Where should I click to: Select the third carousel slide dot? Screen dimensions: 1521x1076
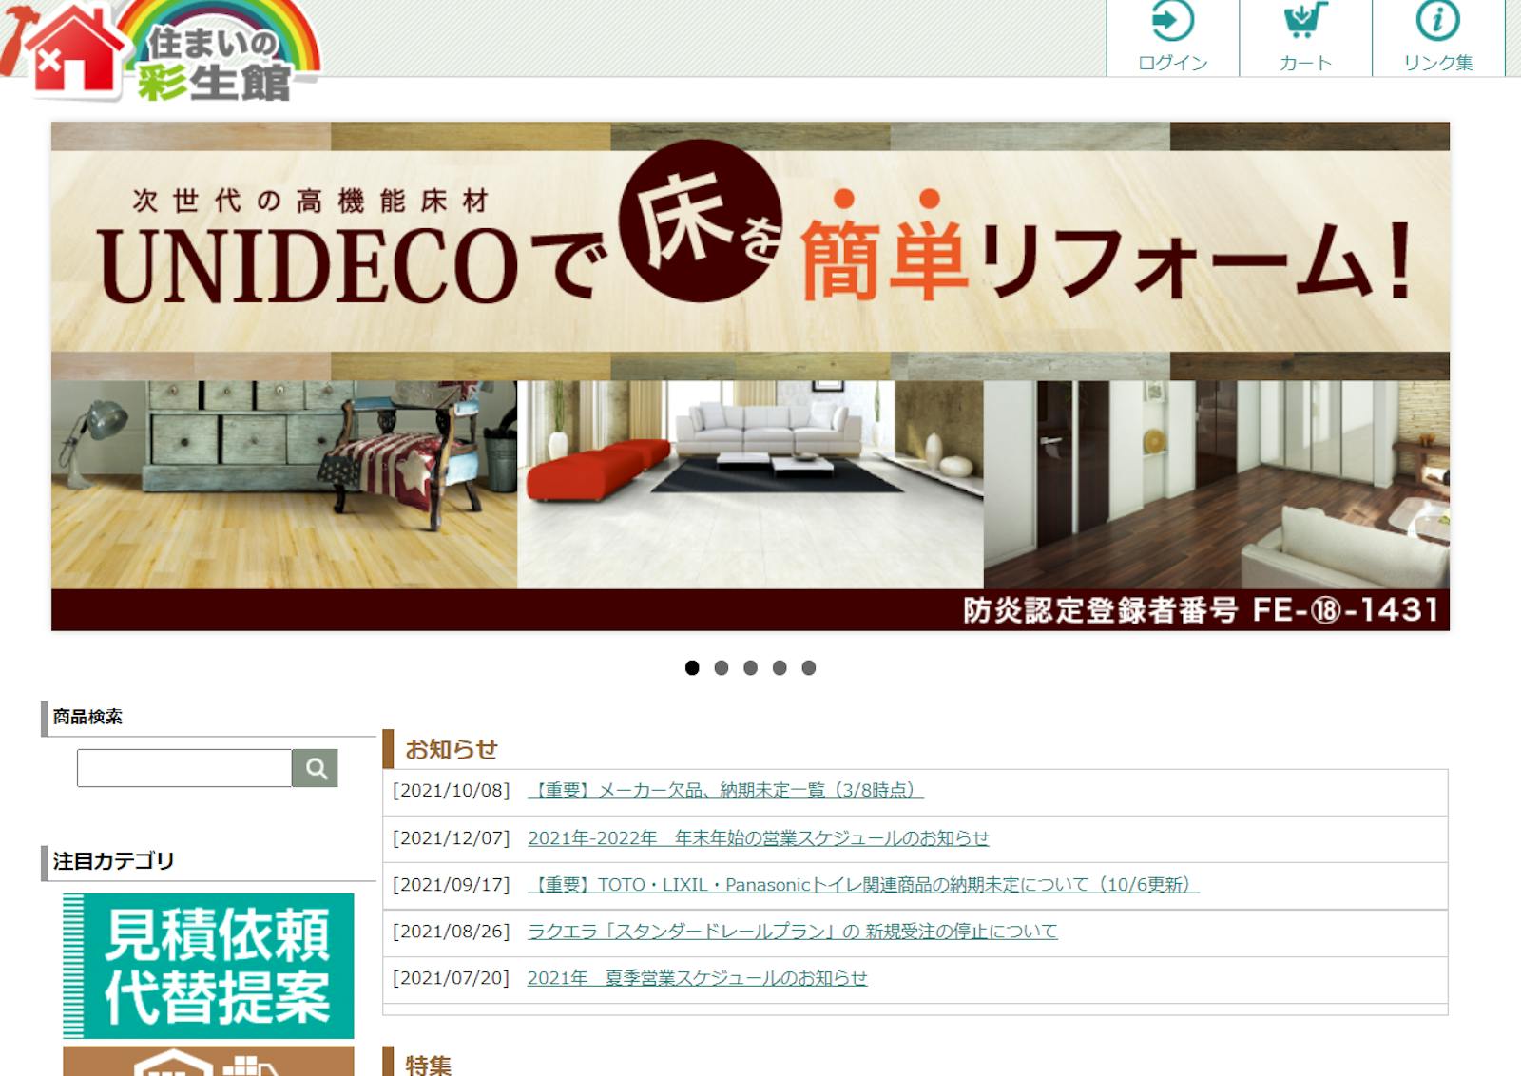point(751,668)
